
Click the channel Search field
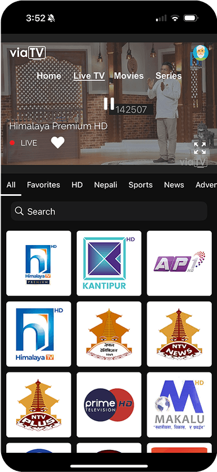point(109,211)
